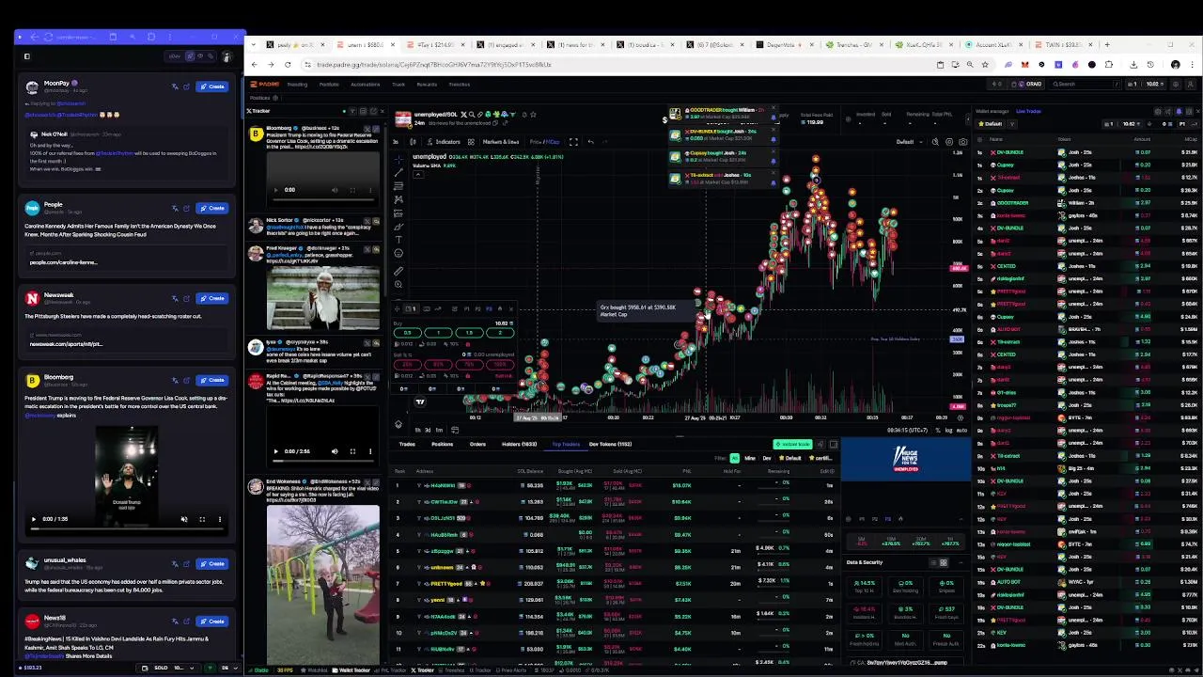Screen dimensions: 1203x677
Task: Select the ruler measure tool on chart
Action: (398, 271)
